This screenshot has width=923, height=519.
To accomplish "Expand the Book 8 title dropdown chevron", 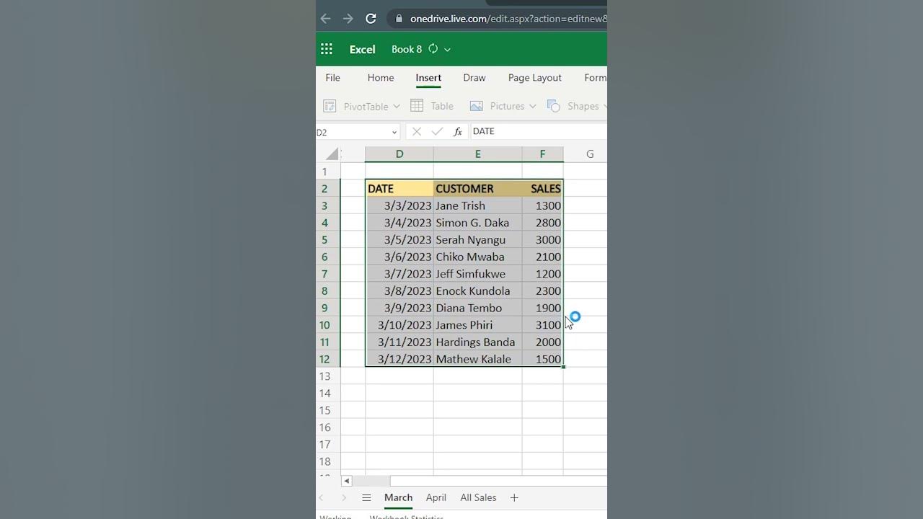I will (x=447, y=50).
